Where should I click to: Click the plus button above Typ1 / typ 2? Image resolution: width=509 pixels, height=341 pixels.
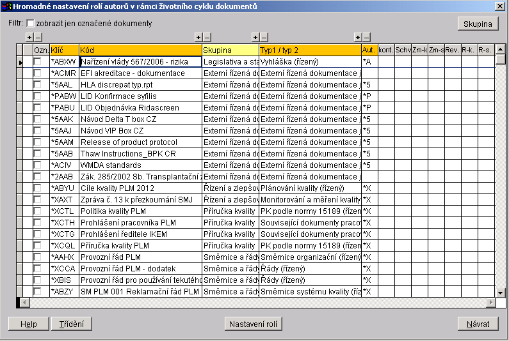[x=255, y=38]
